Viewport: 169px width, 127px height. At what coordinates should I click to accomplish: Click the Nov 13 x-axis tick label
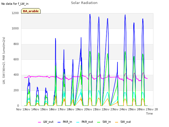click(x=21, y=109)
